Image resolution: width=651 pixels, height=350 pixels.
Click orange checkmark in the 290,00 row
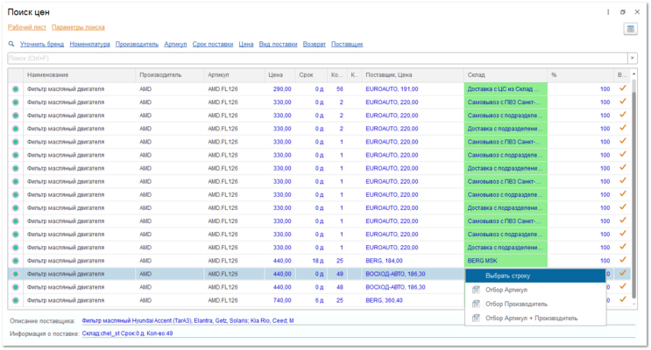coord(622,88)
